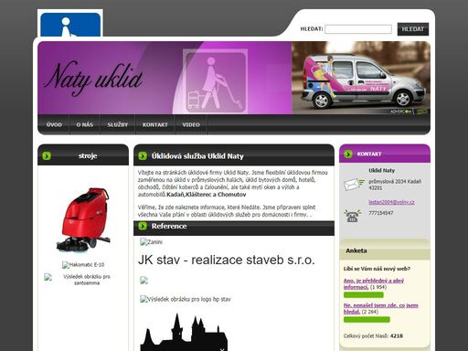Viewport: 468px width, 351px height.
Task: Click broken santoemma image icon
Action: coord(48,277)
